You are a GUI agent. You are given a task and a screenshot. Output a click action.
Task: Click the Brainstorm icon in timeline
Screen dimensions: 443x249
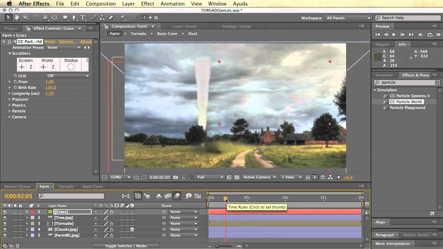tap(188, 196)
